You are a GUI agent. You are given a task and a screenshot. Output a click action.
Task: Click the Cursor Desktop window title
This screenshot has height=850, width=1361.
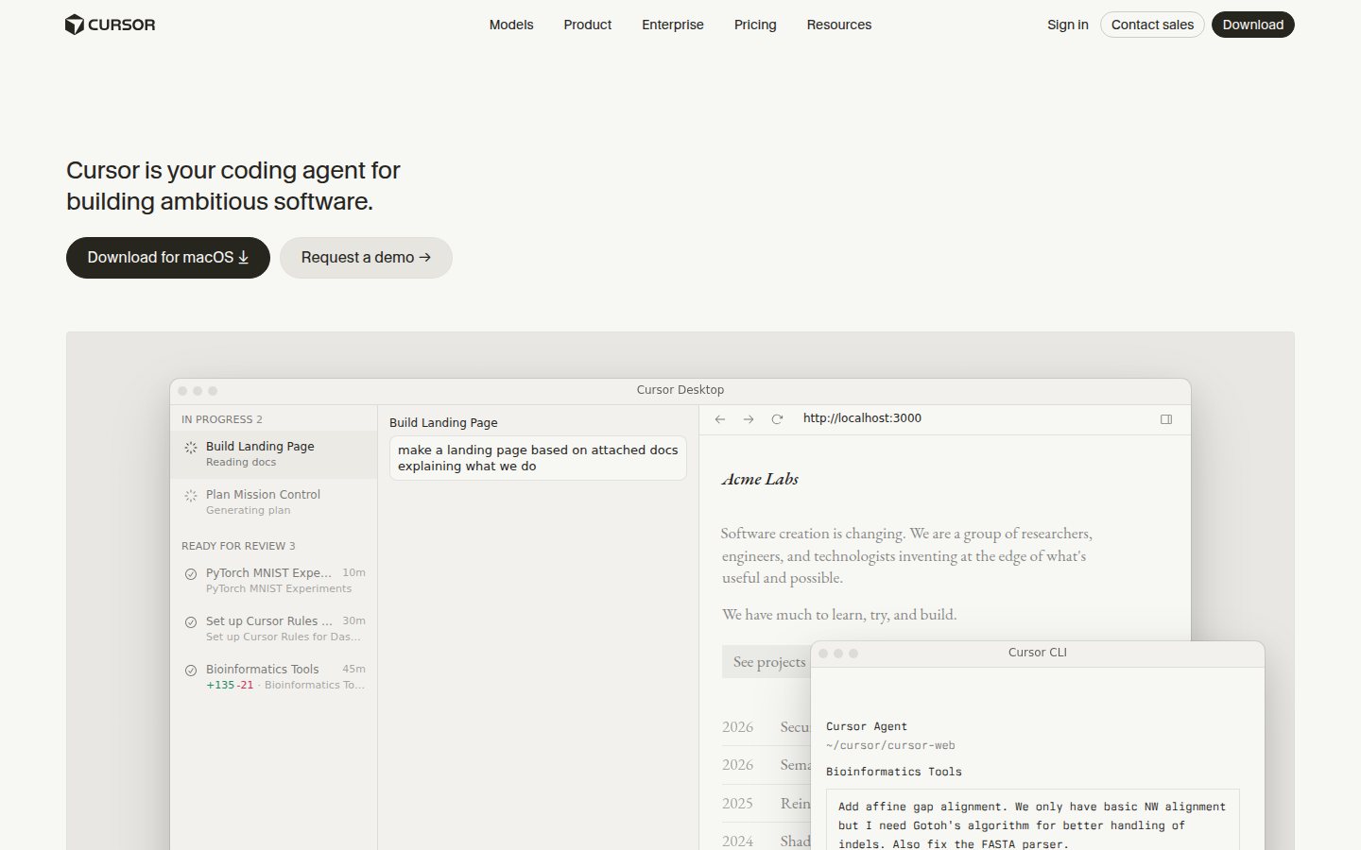click(680, 390)
